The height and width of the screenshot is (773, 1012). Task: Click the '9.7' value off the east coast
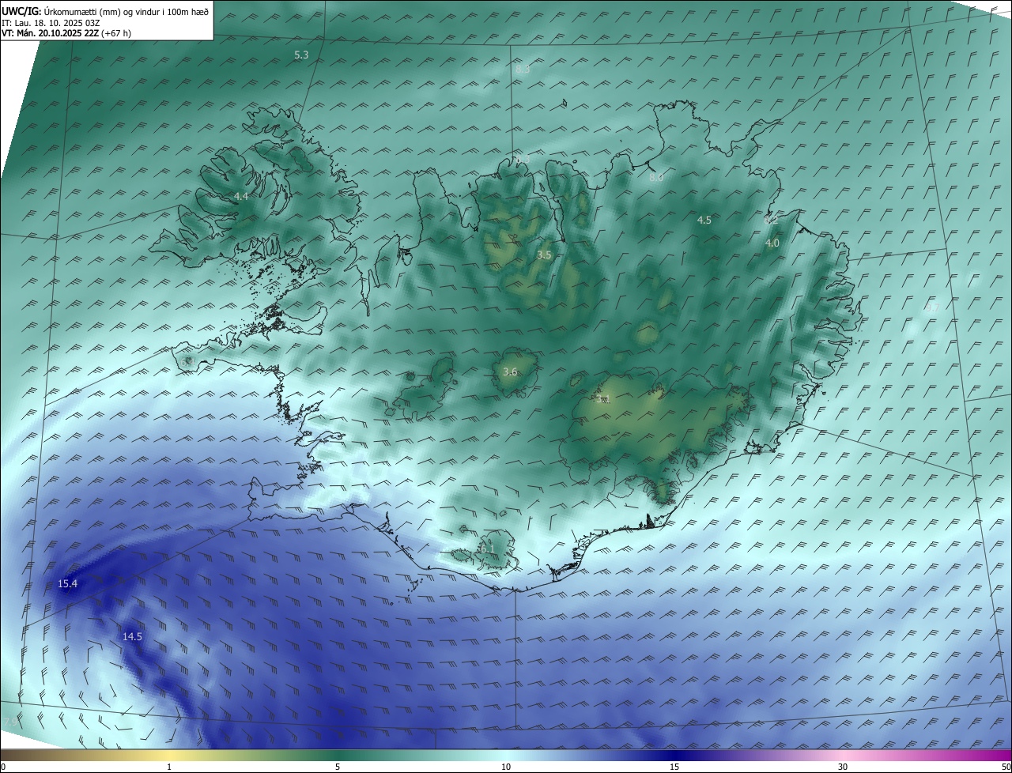pos(932,308)
